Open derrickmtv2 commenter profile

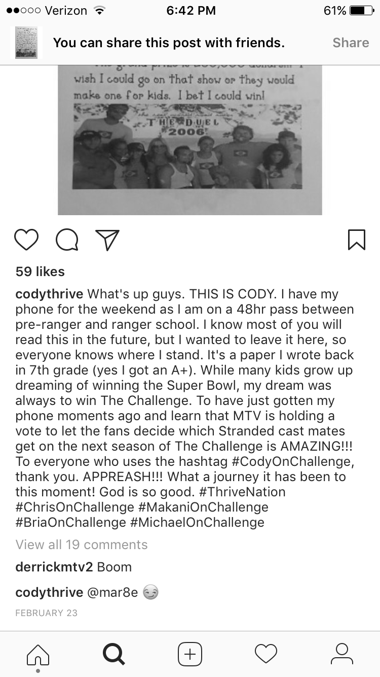point(54,567)
